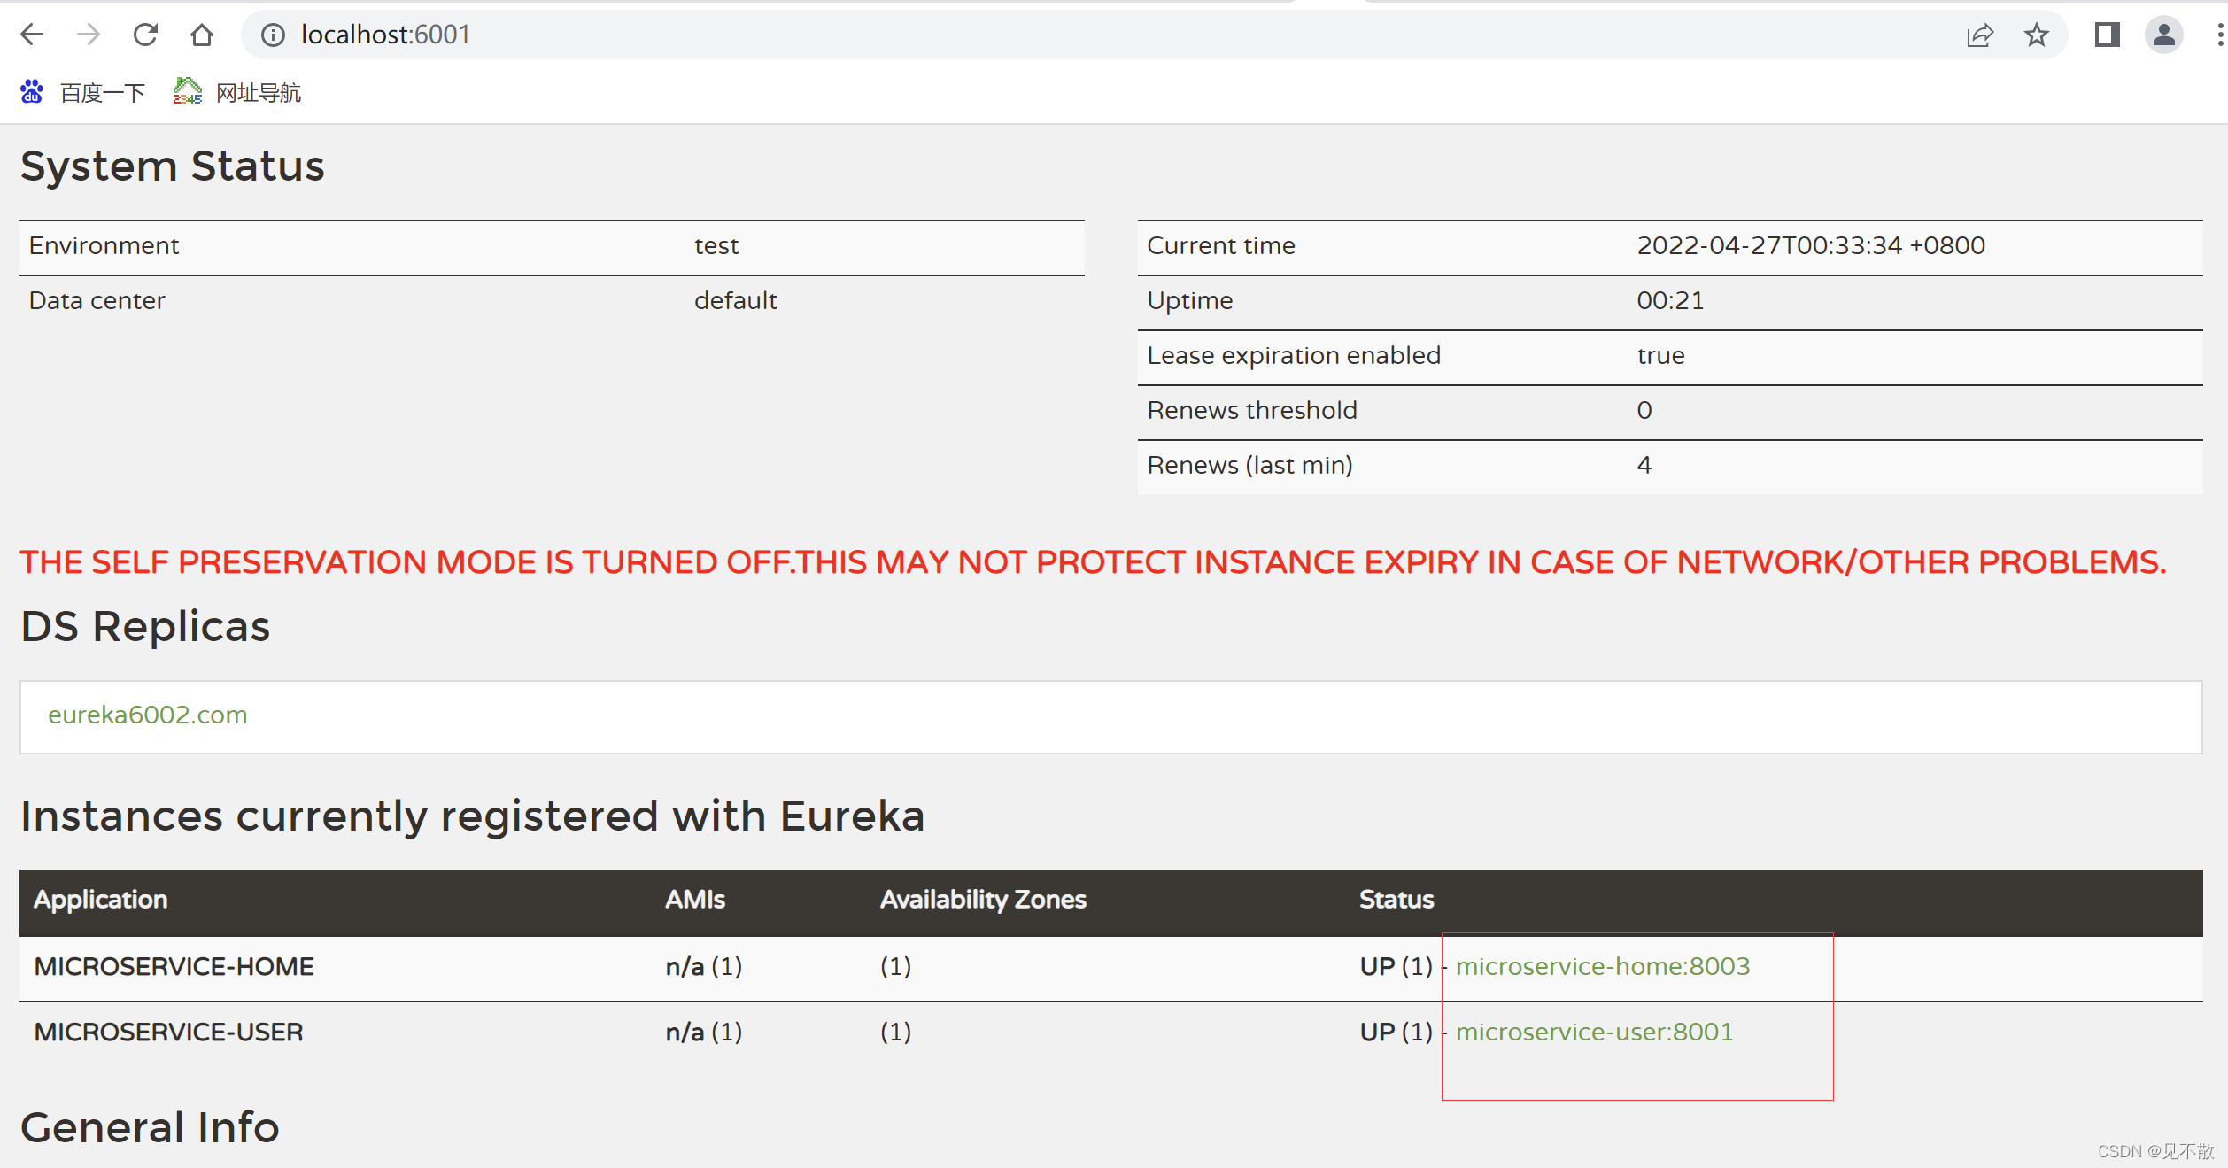The width and height of the screenshot is (2228, 1168).
Task: Toggle browser side panel icon
Action: [x=2107, y=35]
